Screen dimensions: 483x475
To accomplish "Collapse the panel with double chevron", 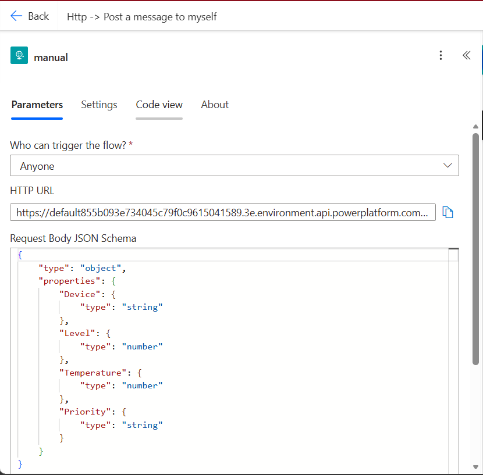I will click(x=467, y=55).
